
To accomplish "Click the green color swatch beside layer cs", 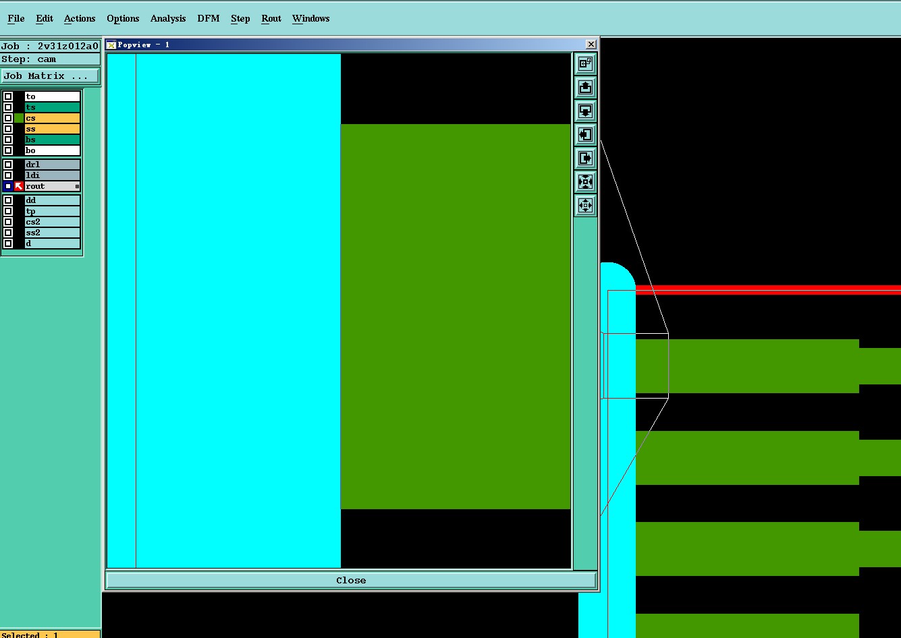I will 19,118.
